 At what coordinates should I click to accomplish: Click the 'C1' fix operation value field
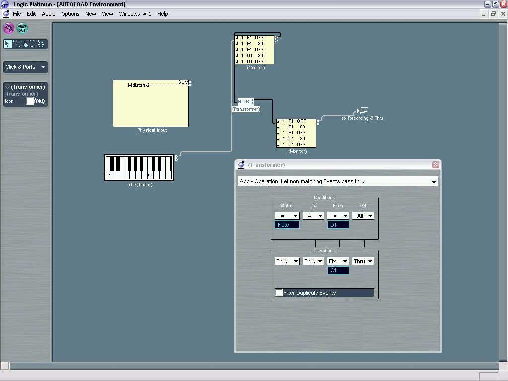coord(338,270)
